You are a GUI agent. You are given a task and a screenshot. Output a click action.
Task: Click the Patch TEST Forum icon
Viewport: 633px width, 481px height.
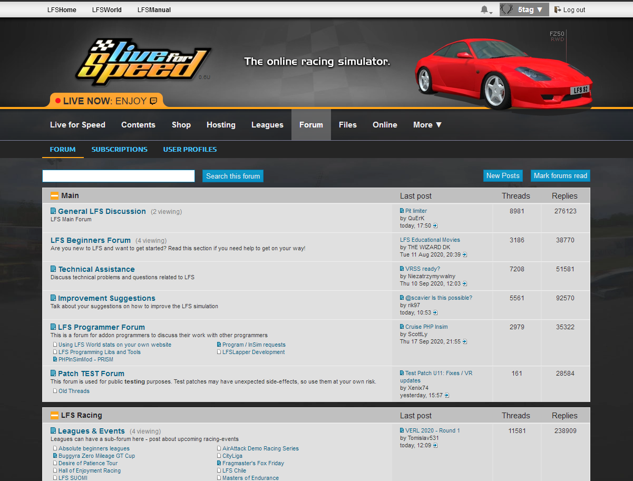click(x=53, y=374)
